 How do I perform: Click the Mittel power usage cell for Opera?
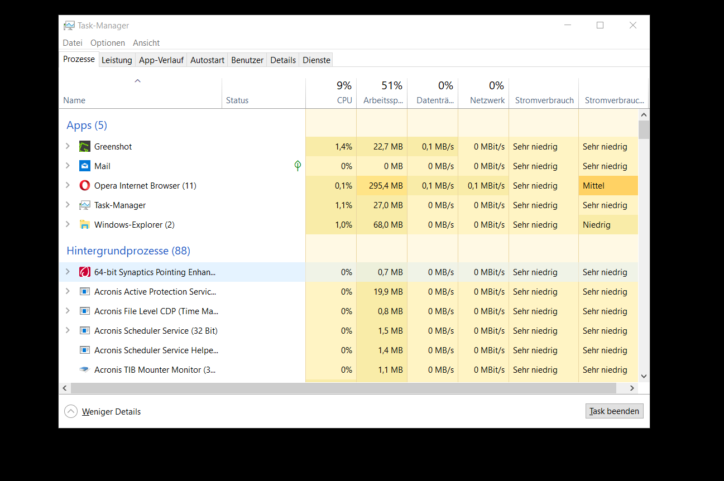point(608,186)
